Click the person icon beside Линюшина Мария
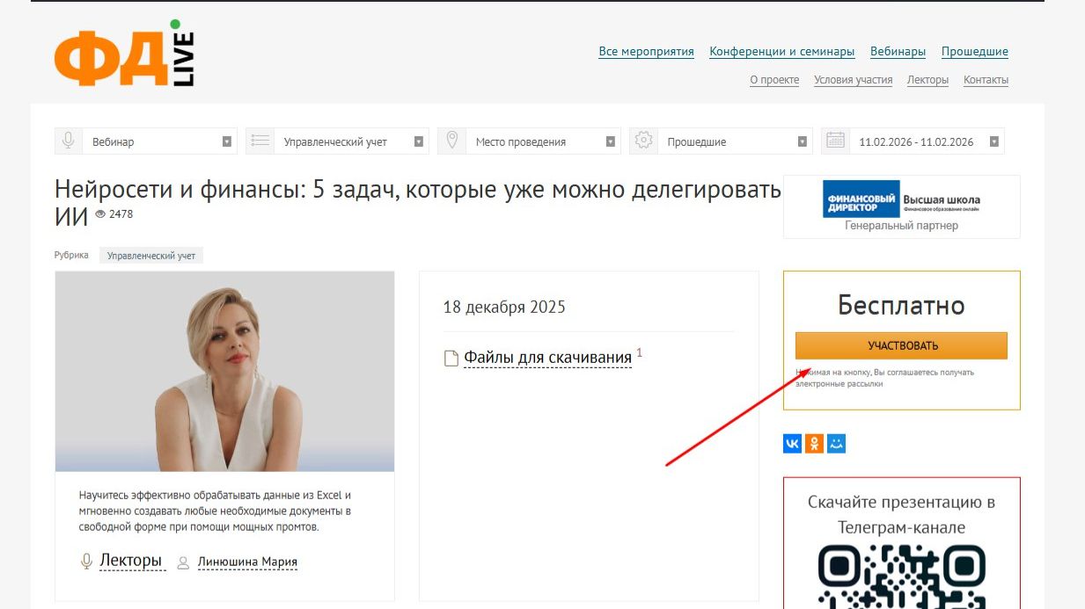The height and width of the screenshot is (609, 1085). (x=183, y=562)
